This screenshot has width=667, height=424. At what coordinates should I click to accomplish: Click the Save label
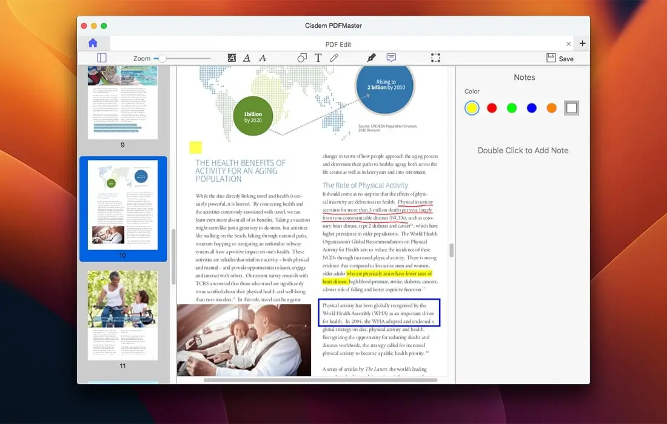click(x=566, y=59)
